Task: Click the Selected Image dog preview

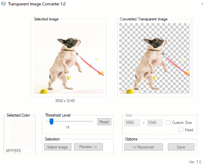Action: (x=69, y=59)
